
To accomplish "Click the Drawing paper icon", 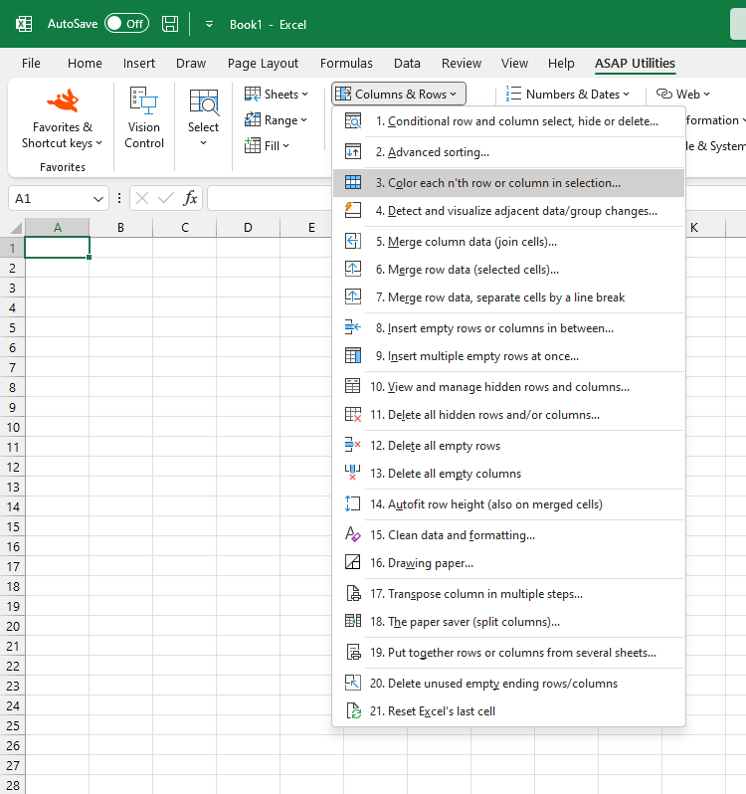I will [353, 563].
